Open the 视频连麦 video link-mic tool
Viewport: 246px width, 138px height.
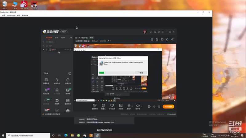click(x=46, y=91)
